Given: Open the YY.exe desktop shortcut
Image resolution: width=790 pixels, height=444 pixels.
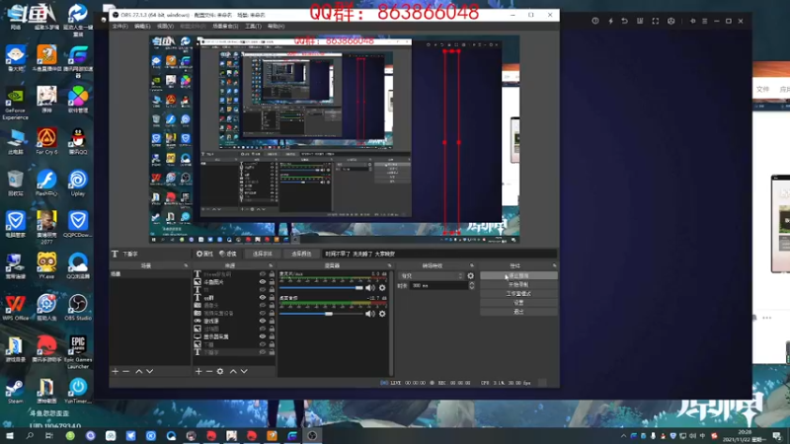Looking at the screenshot, I should point(46,265).
